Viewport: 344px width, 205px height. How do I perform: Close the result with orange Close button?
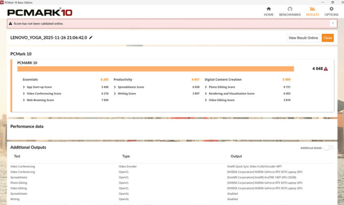click(327, 38)
